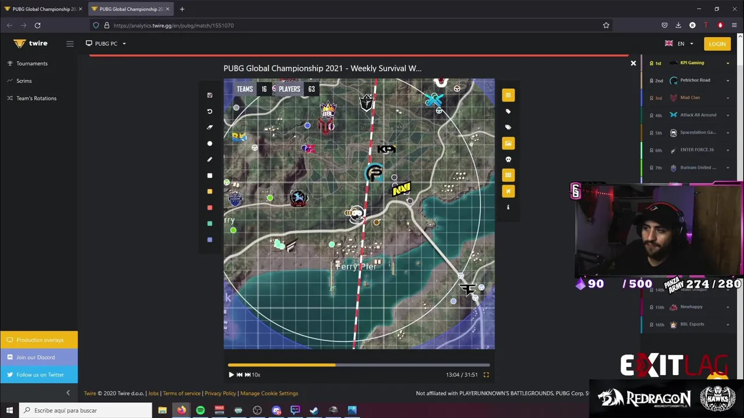
Task: Click Follow us on Twitter
Action: coord(39,374)
